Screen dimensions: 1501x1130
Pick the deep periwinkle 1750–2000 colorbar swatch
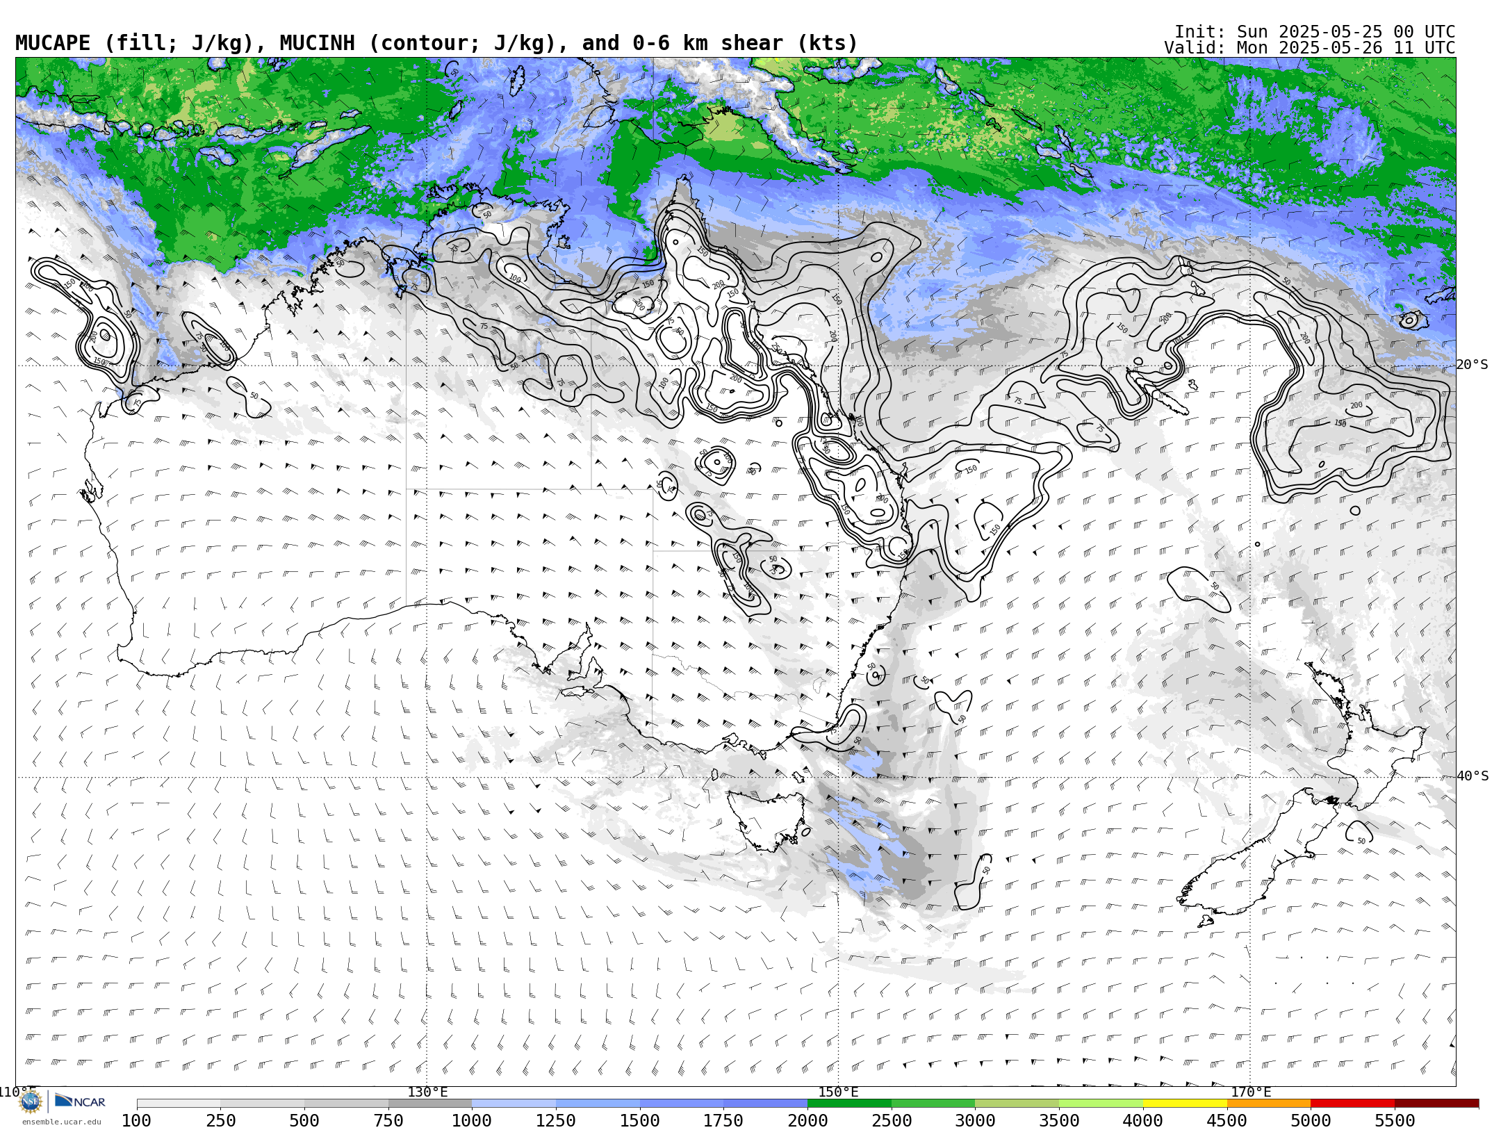[765, 1103]
